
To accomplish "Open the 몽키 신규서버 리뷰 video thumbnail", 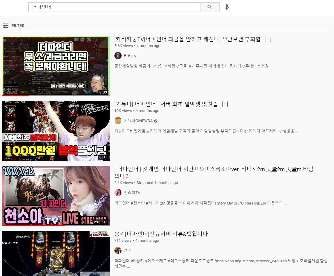I will coord(56,253).
